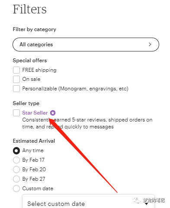Check the Personalizable offers checkbox
Viewport: 170px width, 208px height.
tap(16, 89)
